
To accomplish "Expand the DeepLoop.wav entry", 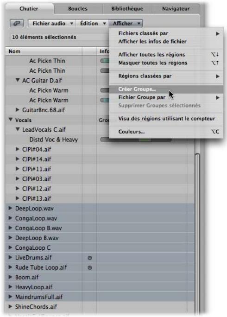I will pos(10,208).
